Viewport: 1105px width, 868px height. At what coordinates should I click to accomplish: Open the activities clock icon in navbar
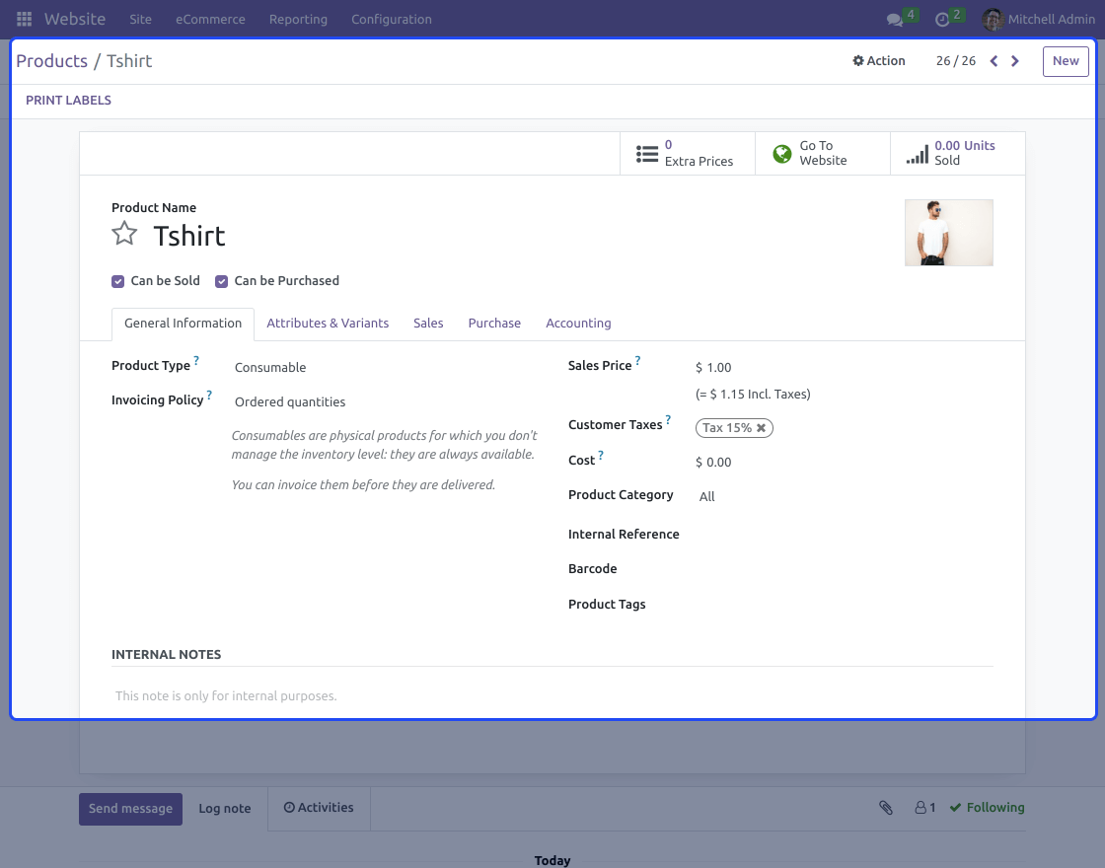[x=942, y=20]
